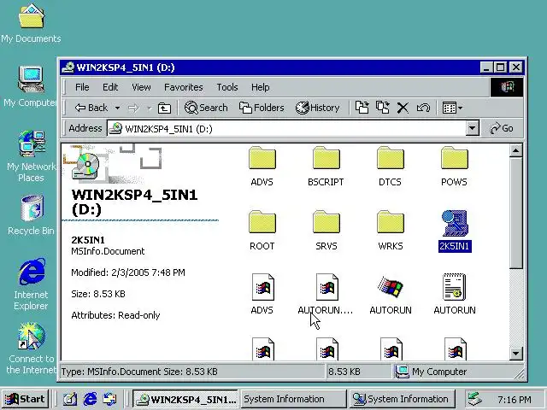Click the system tray removable hardware icon
The height and width of the screenshot is (410, 547).
click(x=475, y=399)
